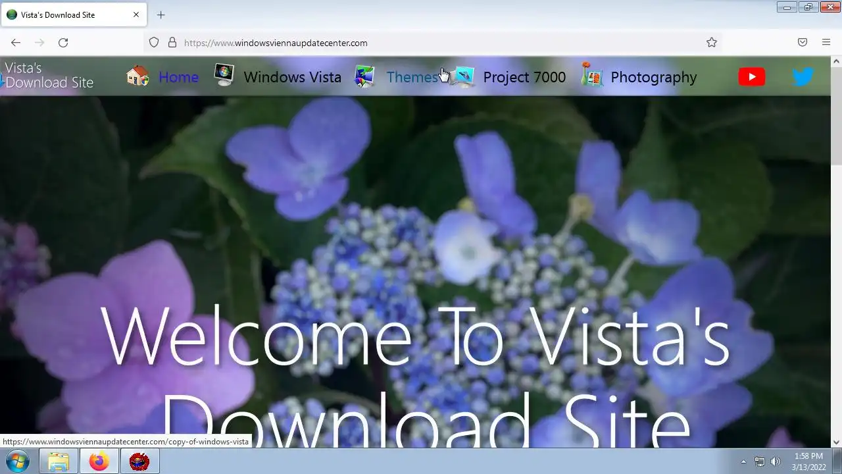Bookmark this page with star icon
The image size is (842, 474).
point(712,43)
